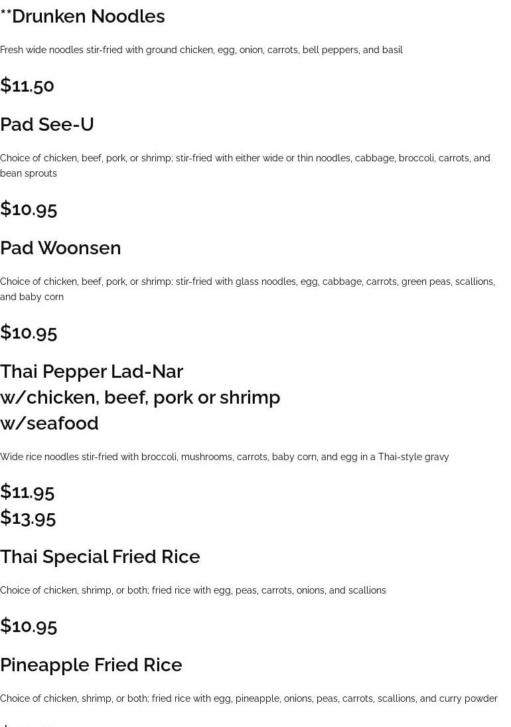Click the Thai Special Fried Rice heading
This screenshot has height=727, width=511.
click(x=100, y=557)
